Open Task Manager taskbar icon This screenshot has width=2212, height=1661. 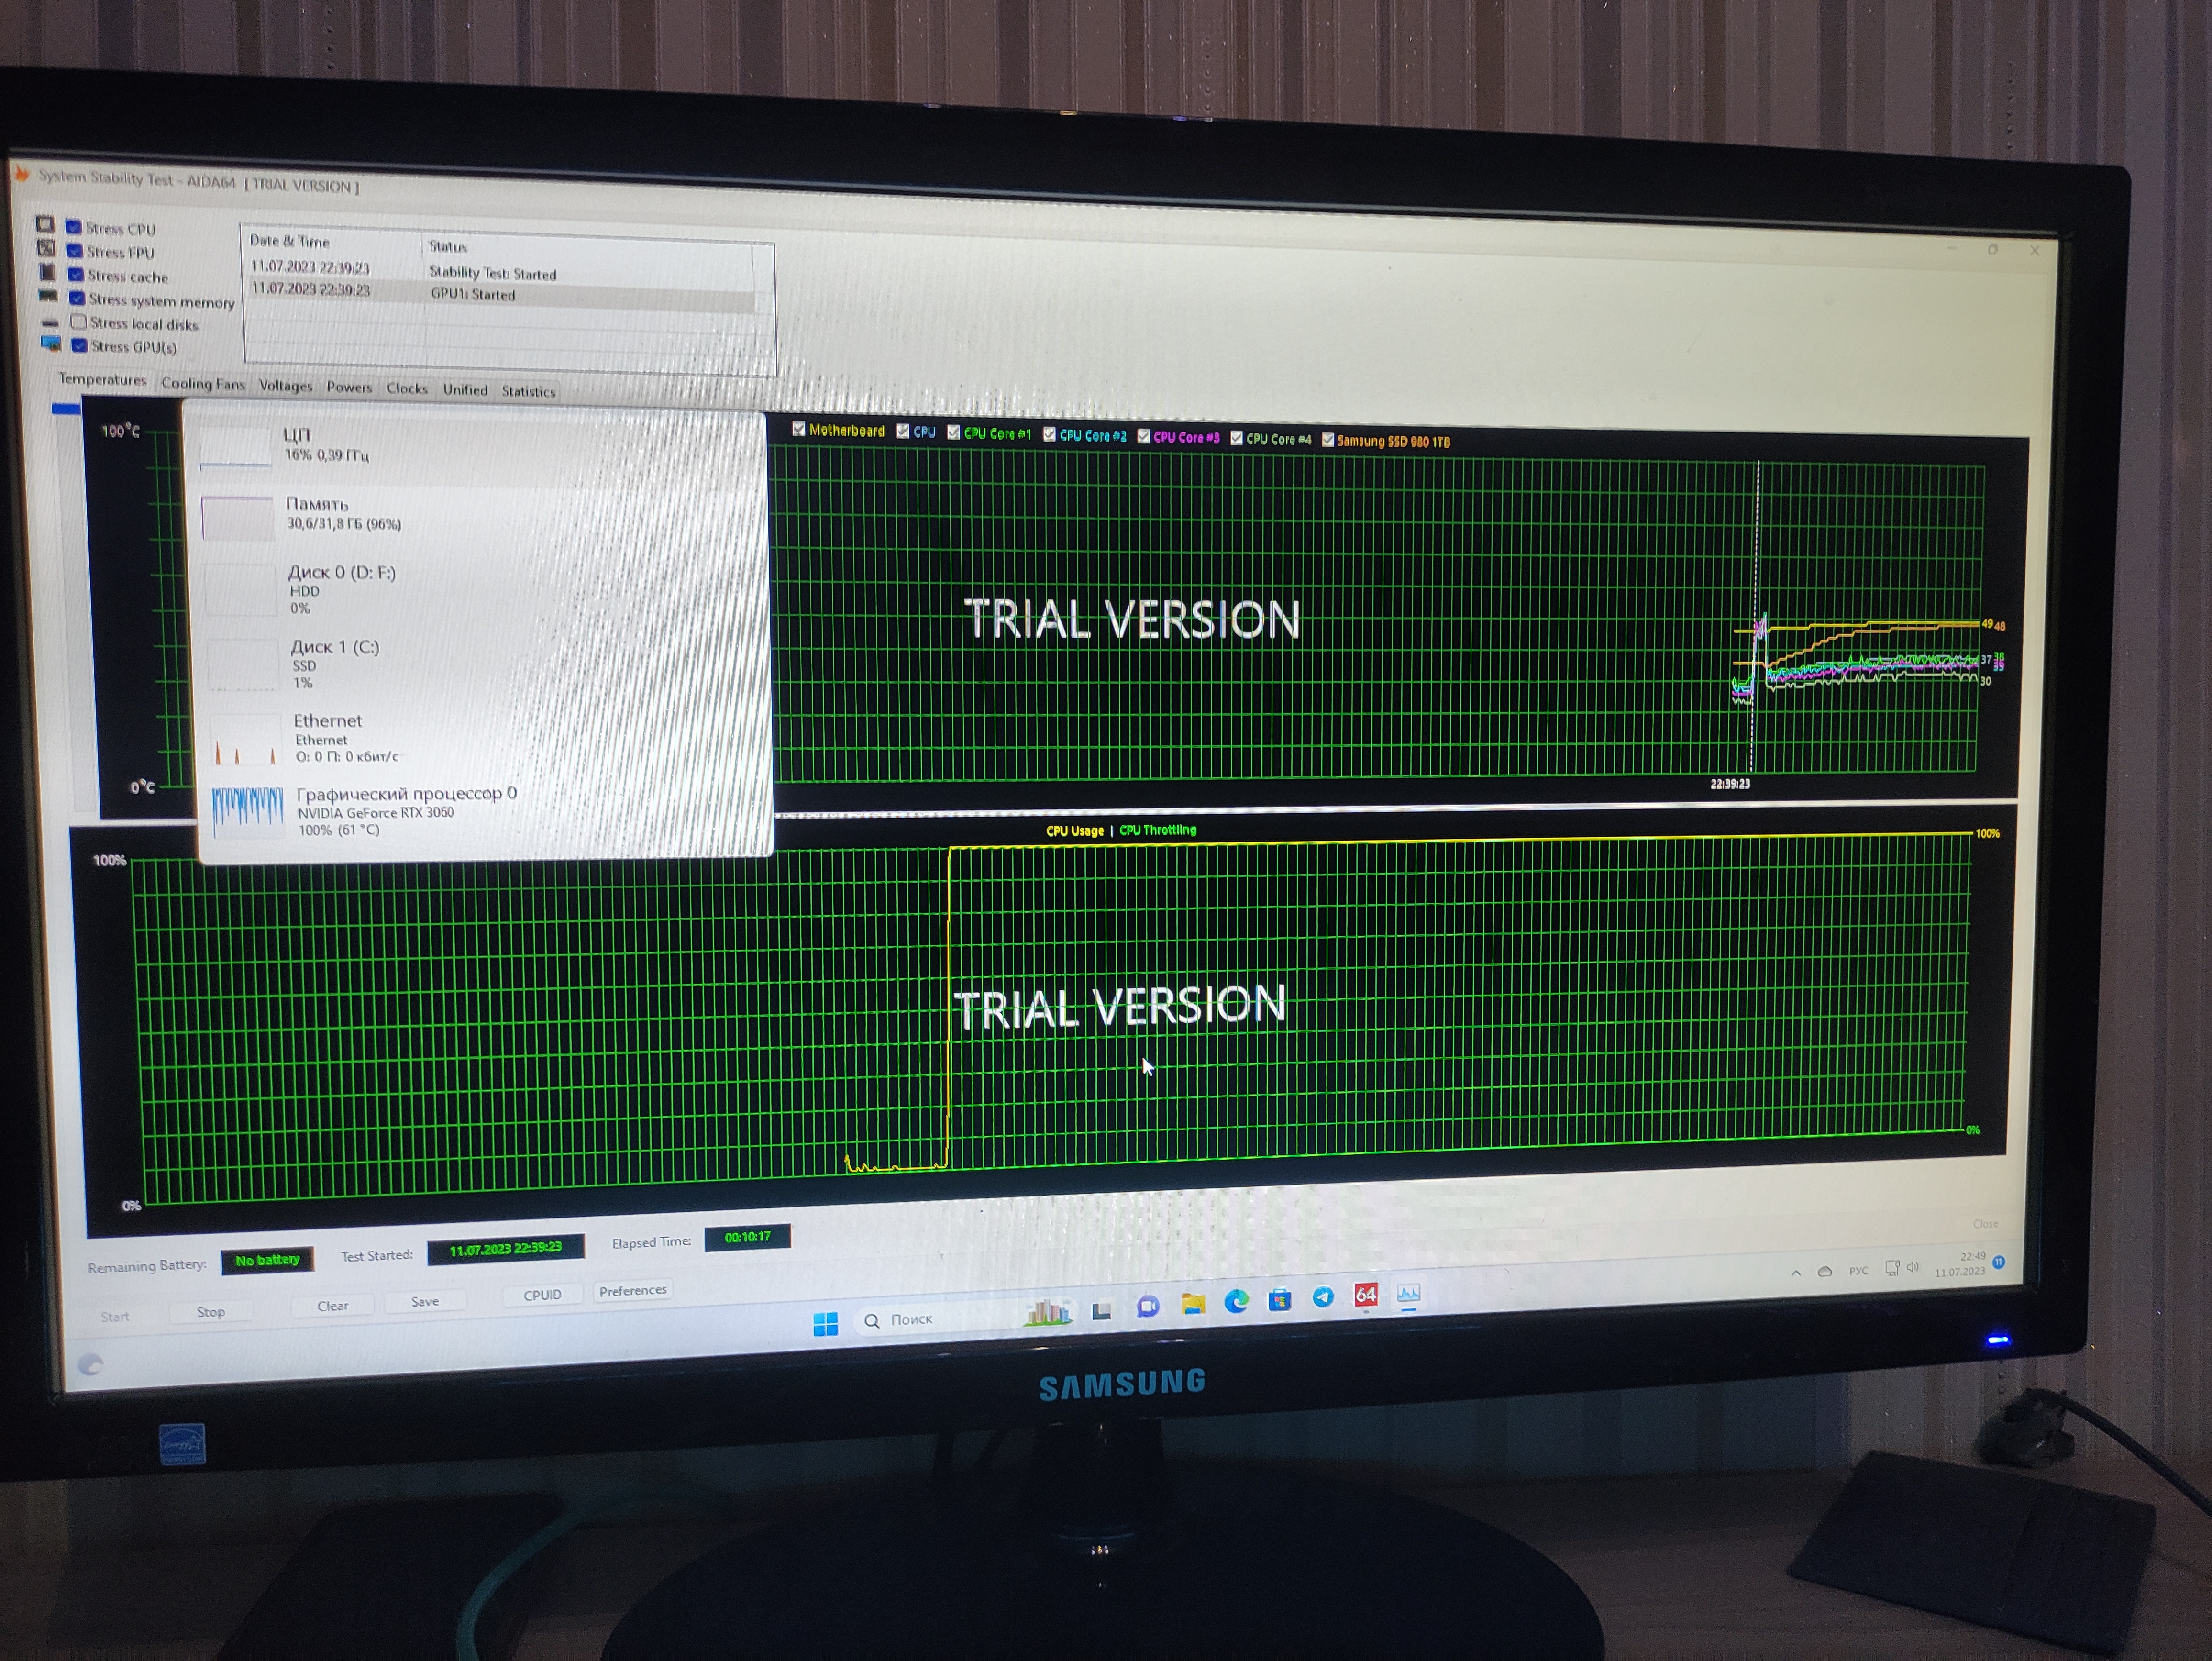click(x=1408, y=1294)
